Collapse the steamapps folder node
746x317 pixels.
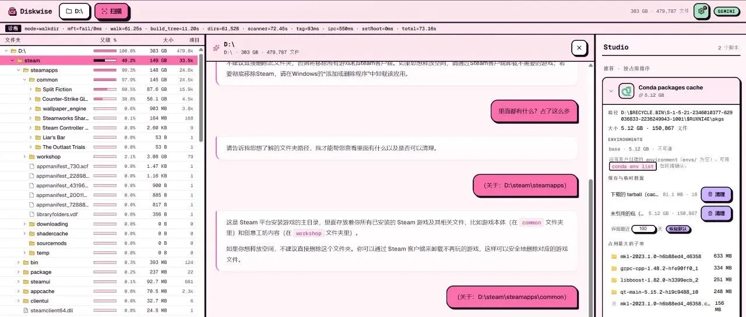pos(18,70)
